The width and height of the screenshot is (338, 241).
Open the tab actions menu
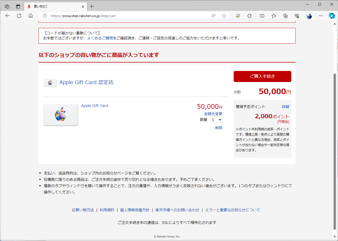[x=18, y=6]
